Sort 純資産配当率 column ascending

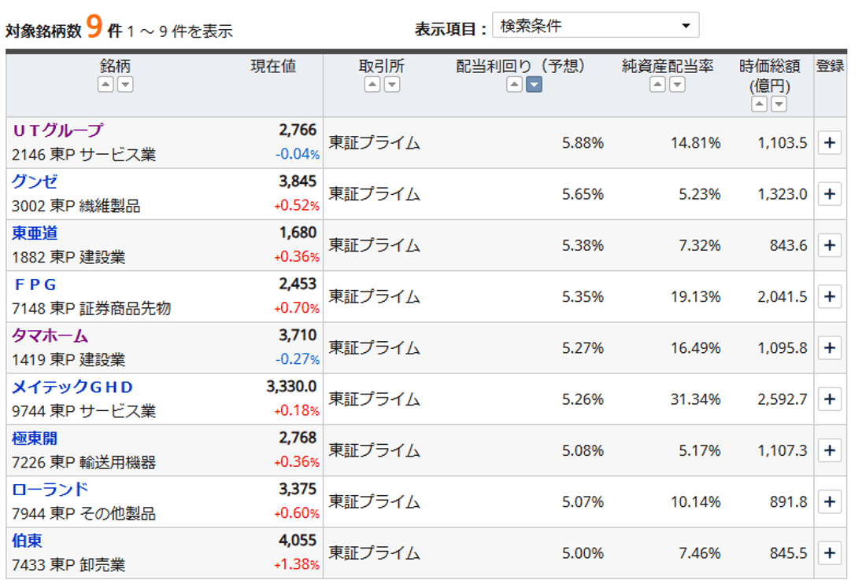pyautogui.click(x=657, y=85)
